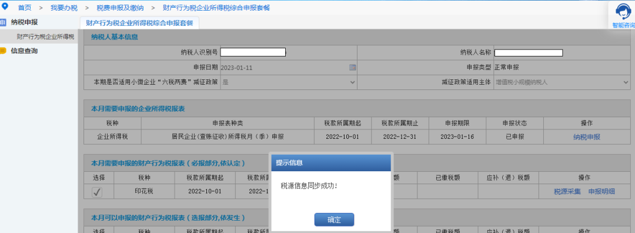Click the 纳税申报 sidebar icon
The image size is (635, 233).
[x=4, y=22]
